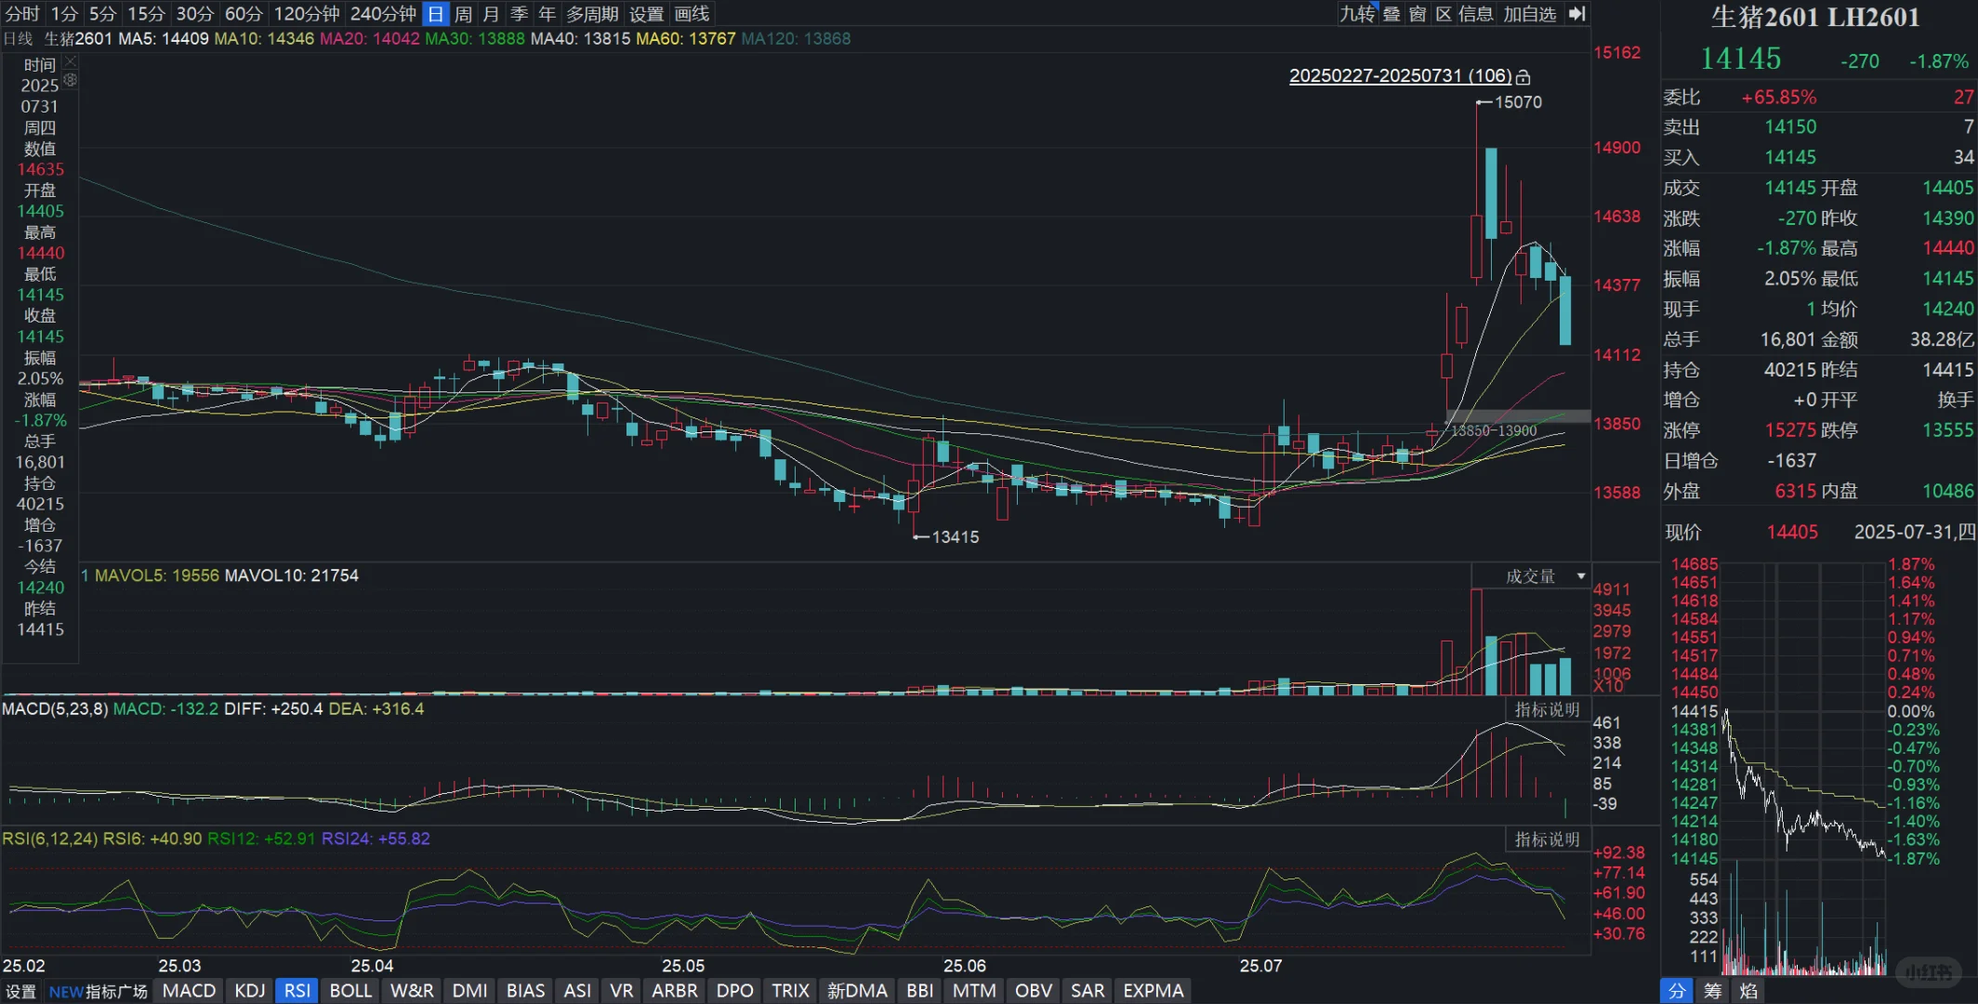Click the 跌停 13555 limit-down value
1978x1004 pixels.
tap(1947, 430)
